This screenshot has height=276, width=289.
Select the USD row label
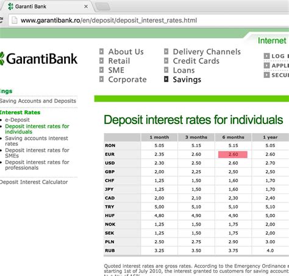(x=110, y=163)
